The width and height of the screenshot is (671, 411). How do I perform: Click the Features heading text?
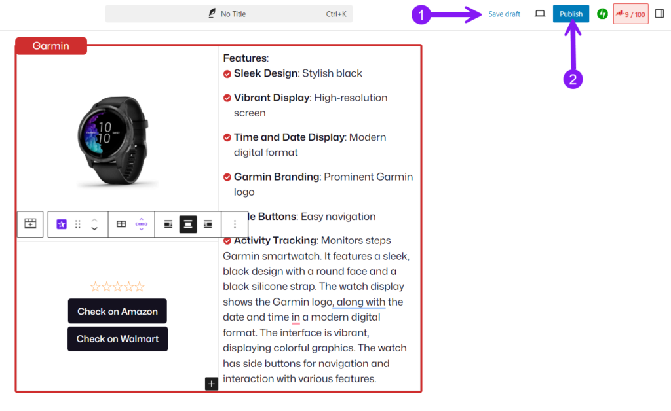pyautogui.click(x=246, y=58)
